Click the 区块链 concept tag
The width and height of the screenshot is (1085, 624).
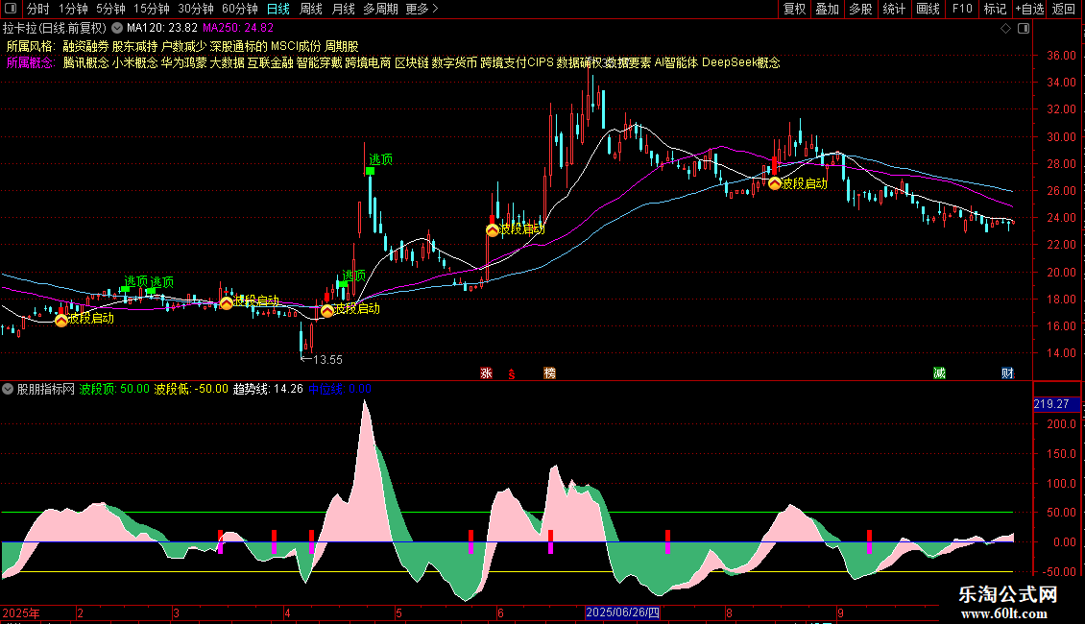coord(411,63)
